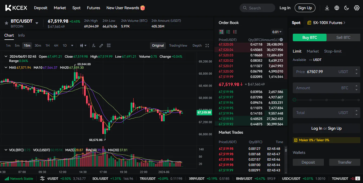Open the Market page in top navigation
363x183 pixels.
coord(60,8)
